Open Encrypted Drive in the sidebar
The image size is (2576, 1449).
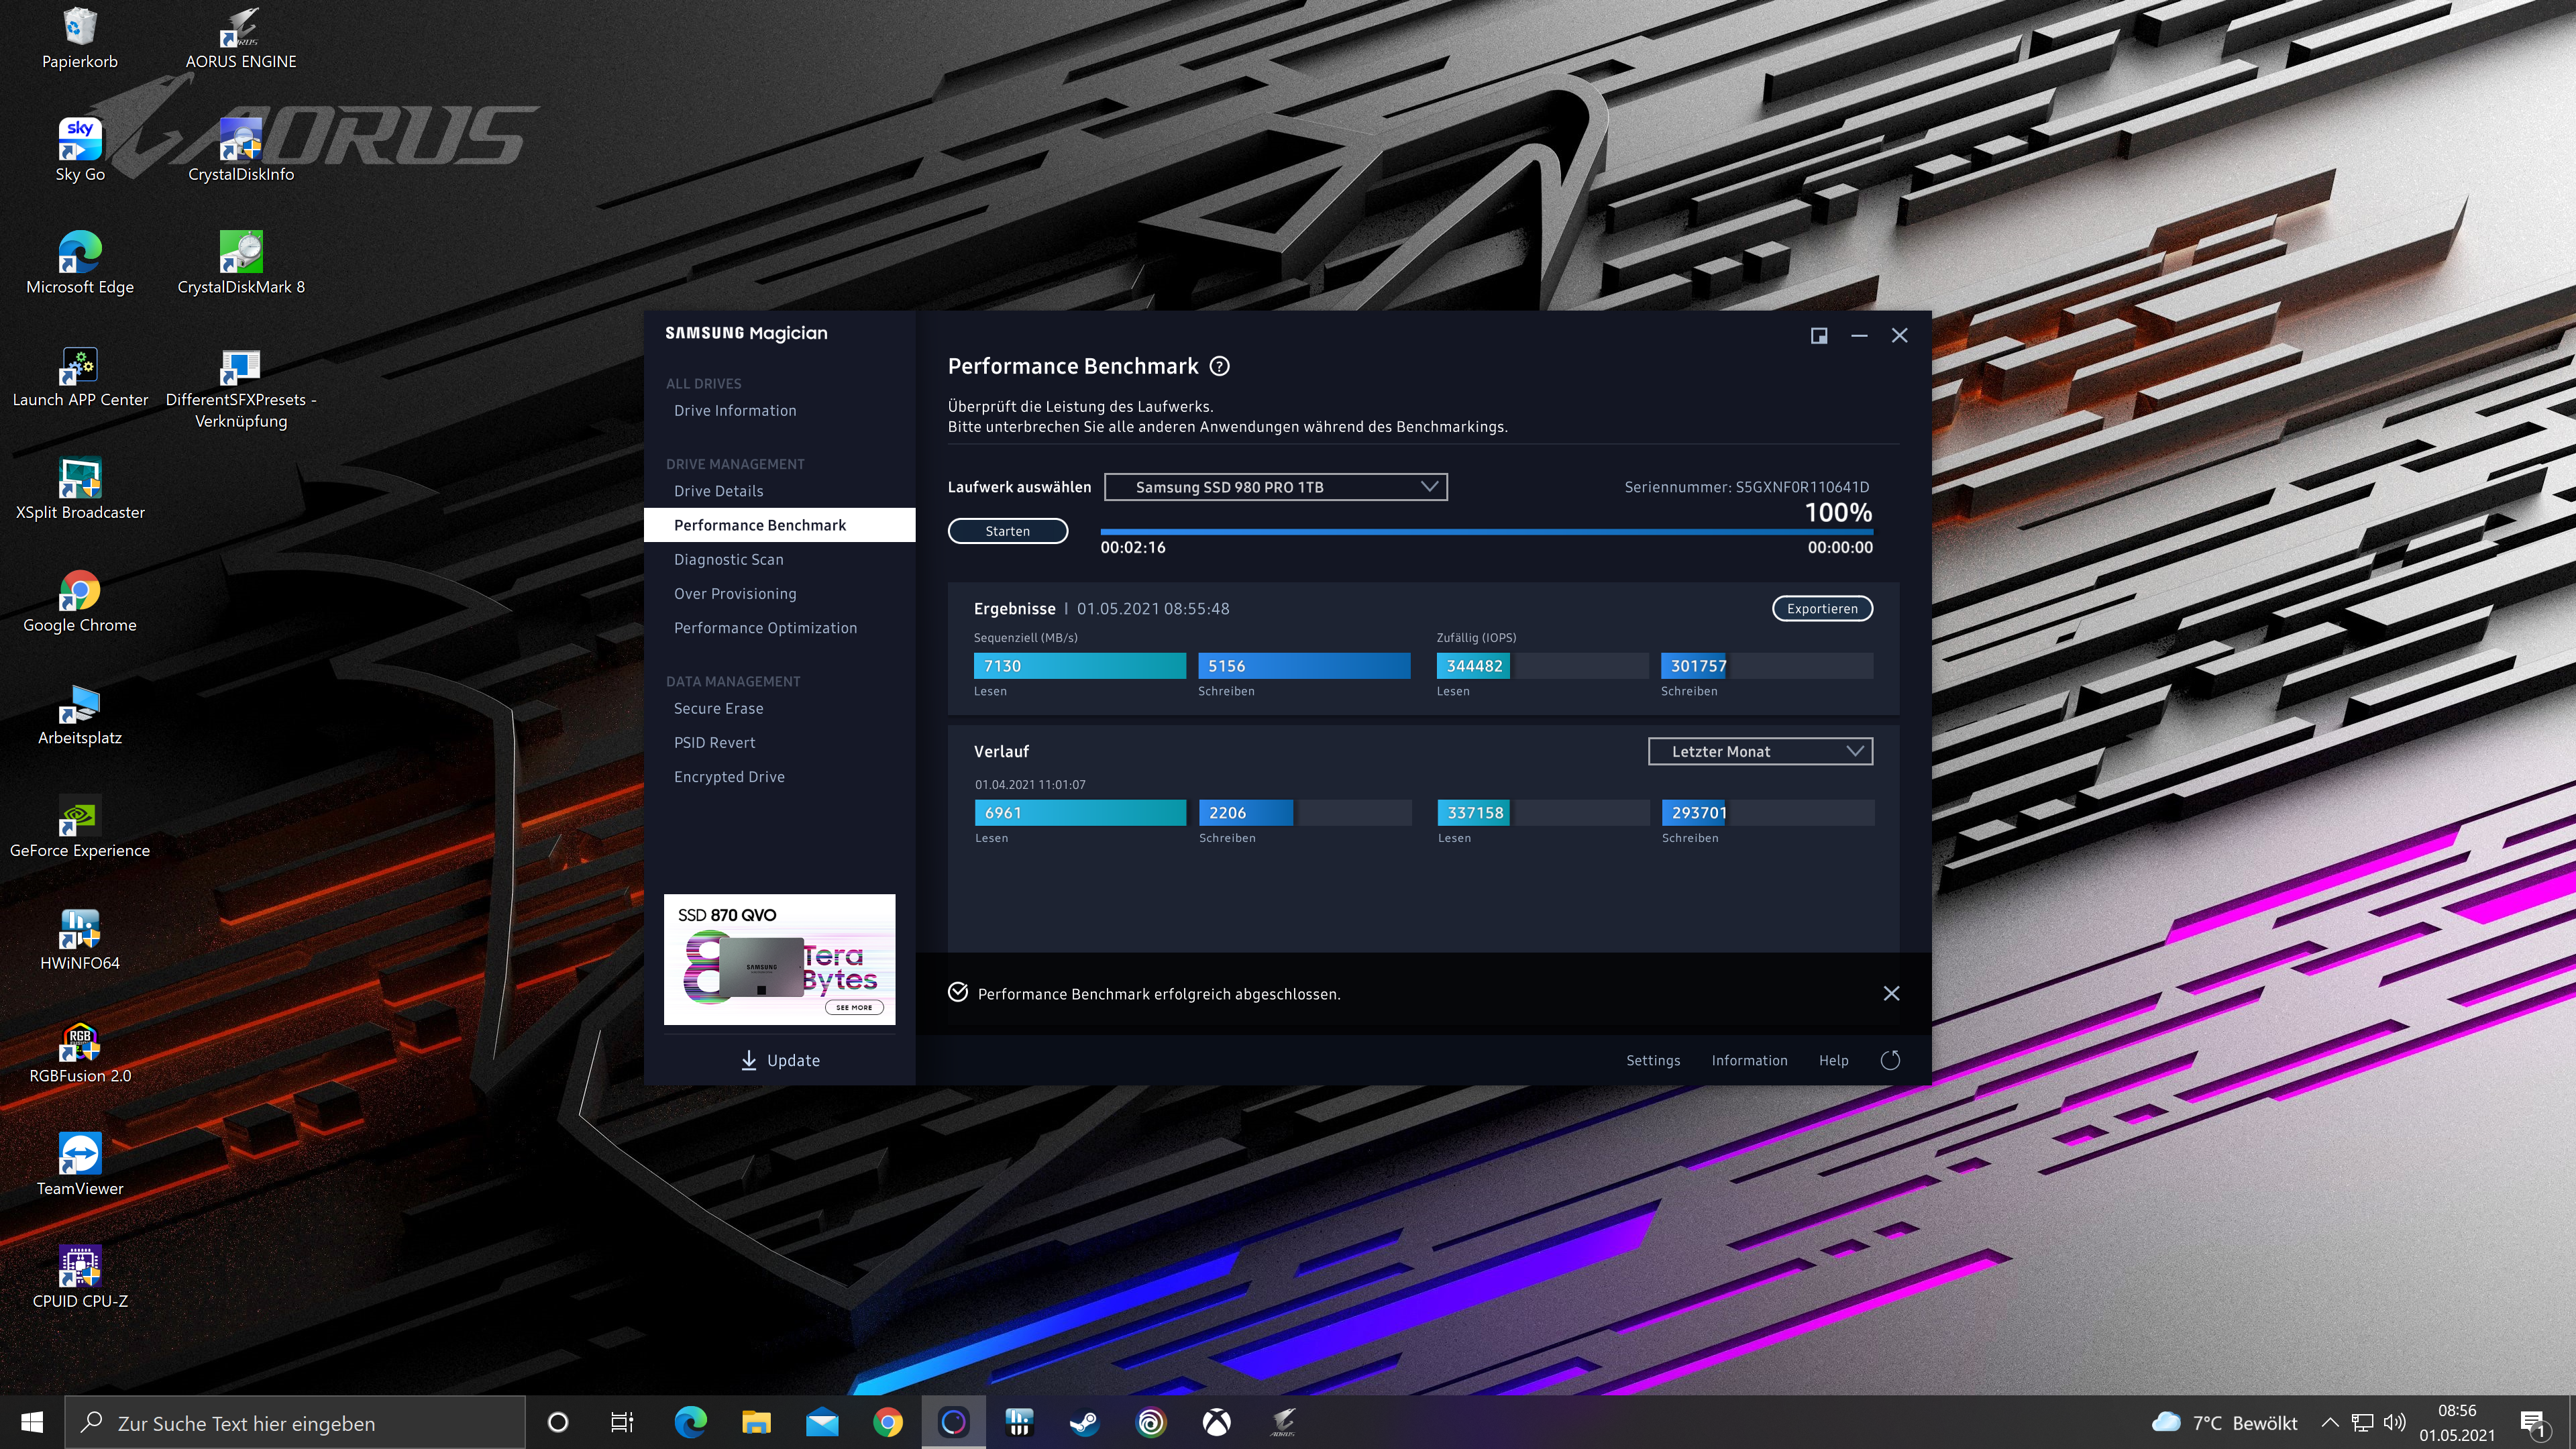[729, 776]
